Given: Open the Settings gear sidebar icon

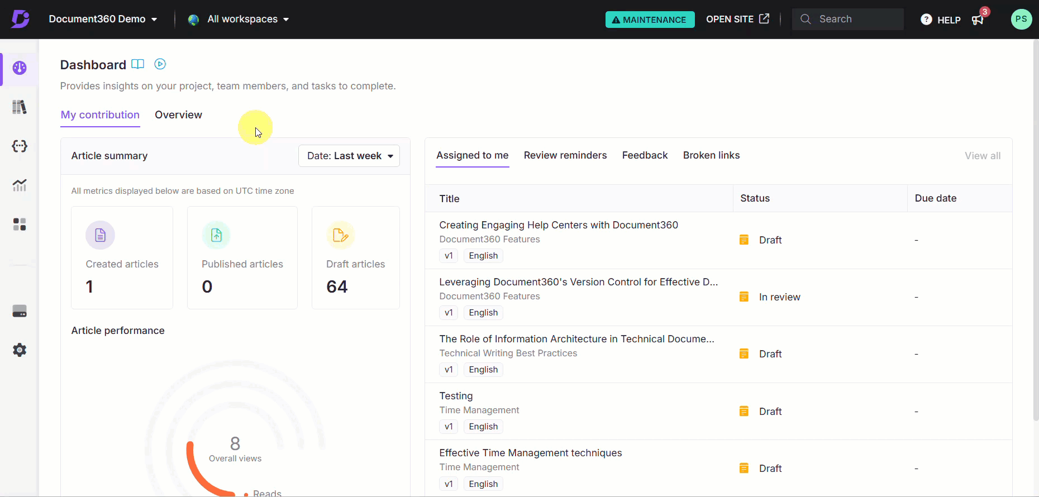Looking at the screenshot, I should (x=20, y=350).
